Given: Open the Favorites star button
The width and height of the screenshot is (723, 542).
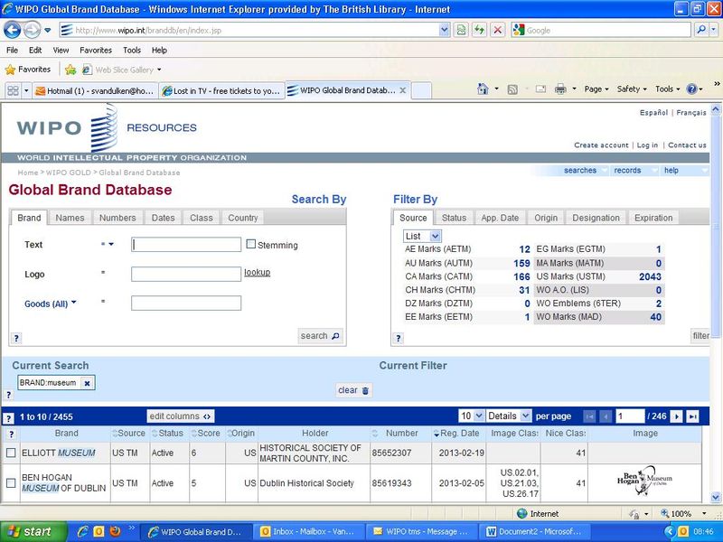Looking at the screenshot, I should coord(28,70).
